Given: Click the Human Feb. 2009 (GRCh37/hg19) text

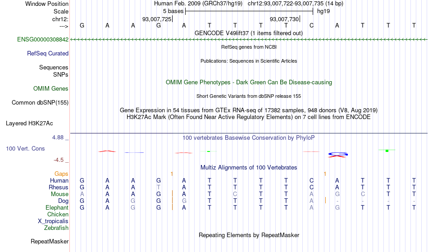Looking at the screenshot, I should point(198,4).
